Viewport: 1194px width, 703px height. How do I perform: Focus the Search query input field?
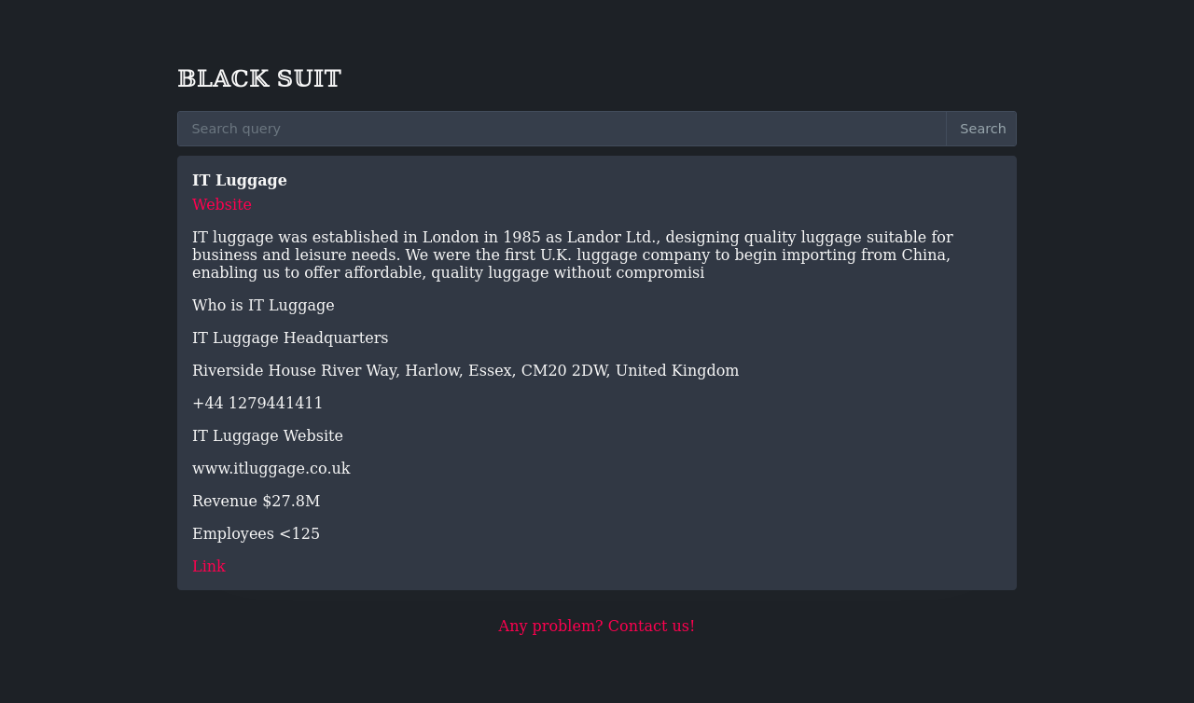tap(562, 129)
